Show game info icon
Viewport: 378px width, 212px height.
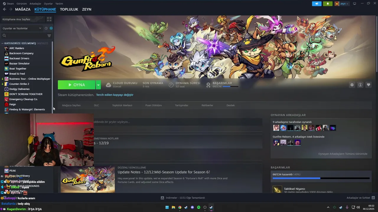360,85
